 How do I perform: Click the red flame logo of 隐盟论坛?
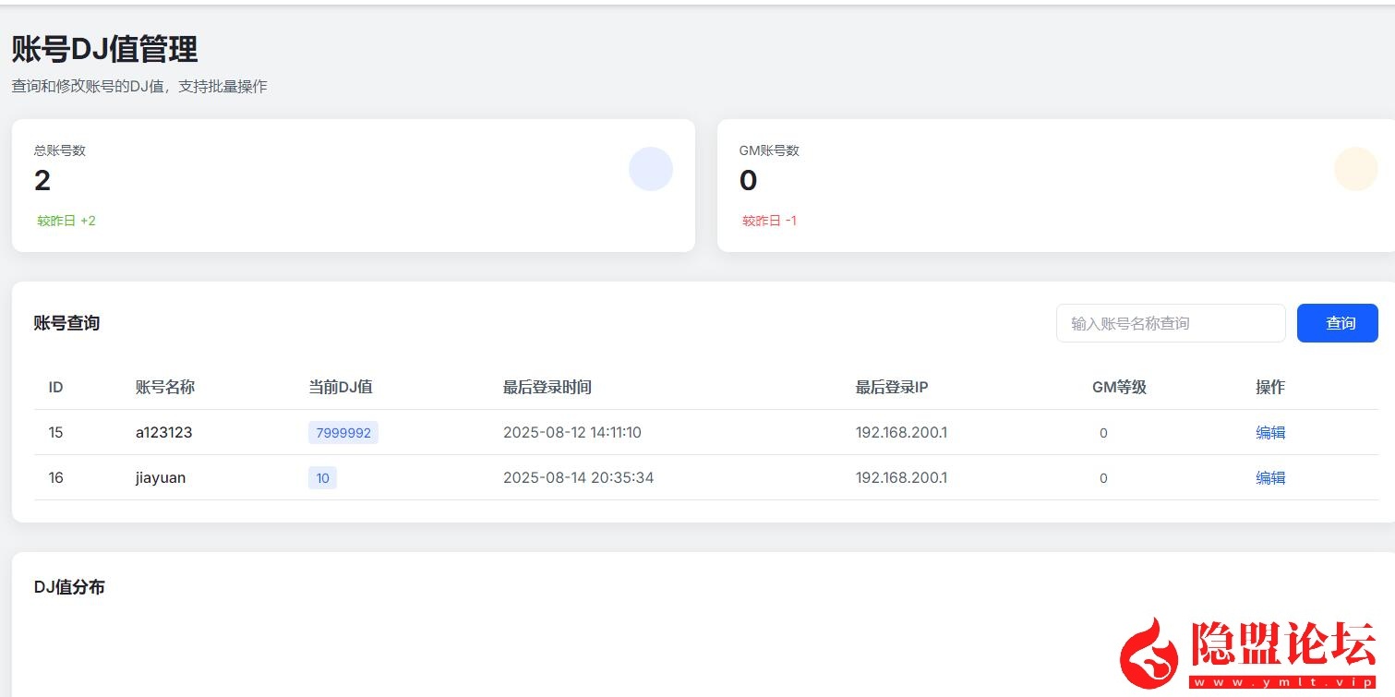click(x=1150, y=653)
